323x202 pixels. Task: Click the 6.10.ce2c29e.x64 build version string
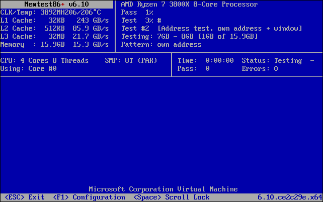tap(290, 197)
